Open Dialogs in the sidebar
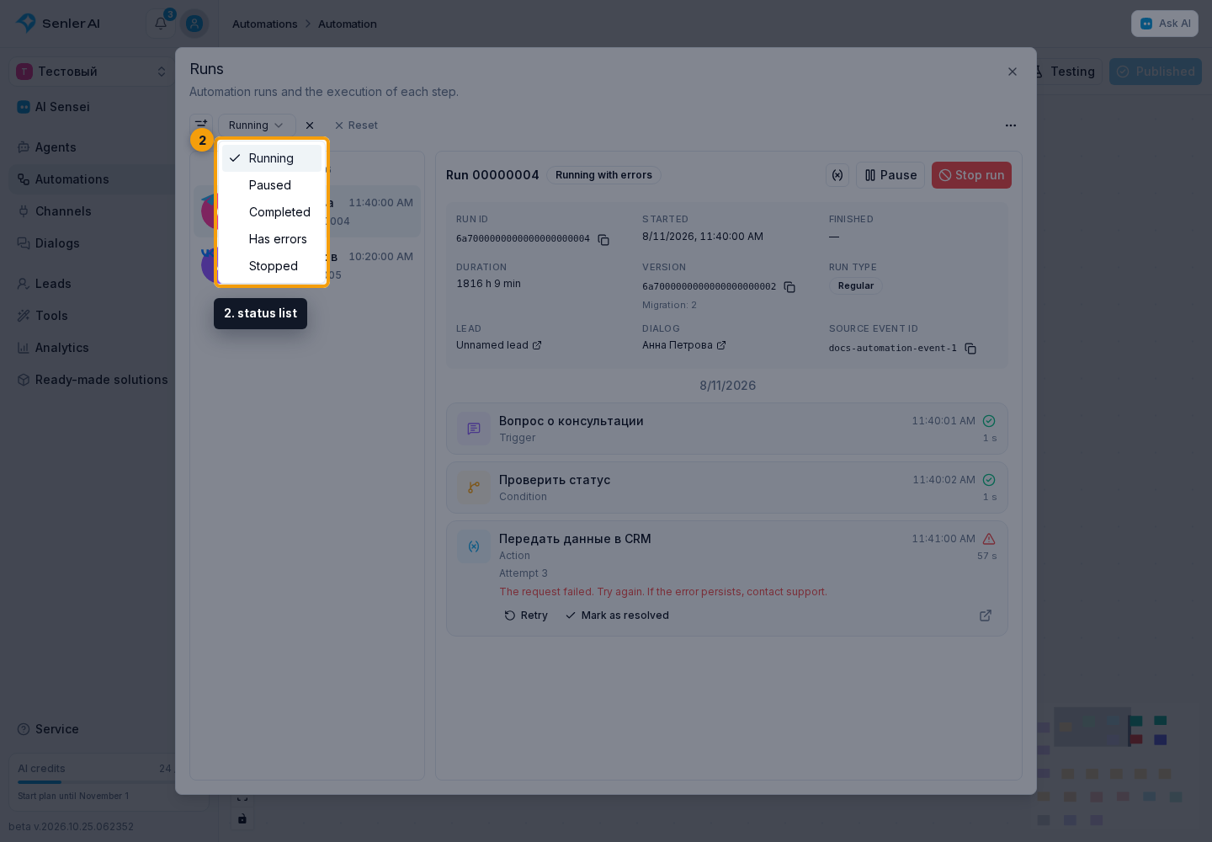The height and width of the screenshot is (842, 1212). click(x=92, y=243)
